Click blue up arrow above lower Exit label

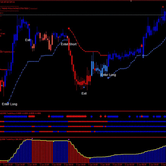tap(84, 87)
